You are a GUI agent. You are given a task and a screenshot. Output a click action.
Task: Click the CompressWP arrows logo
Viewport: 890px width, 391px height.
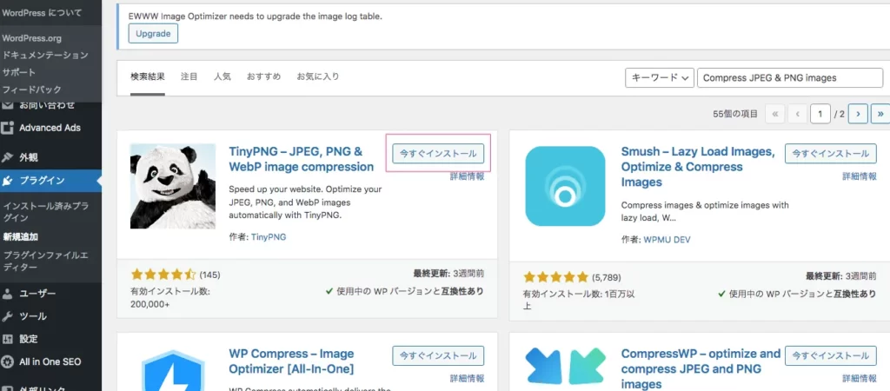click(x=565, y=366)
